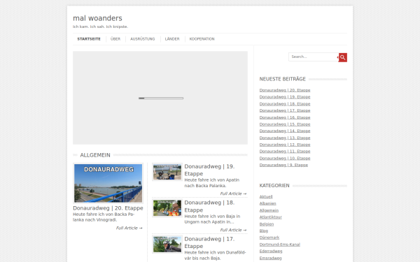Viewport: 420px width, 262px height.
Task: Open the Donauradweg | 18. Etappe article heading
Action: [209, 206]
